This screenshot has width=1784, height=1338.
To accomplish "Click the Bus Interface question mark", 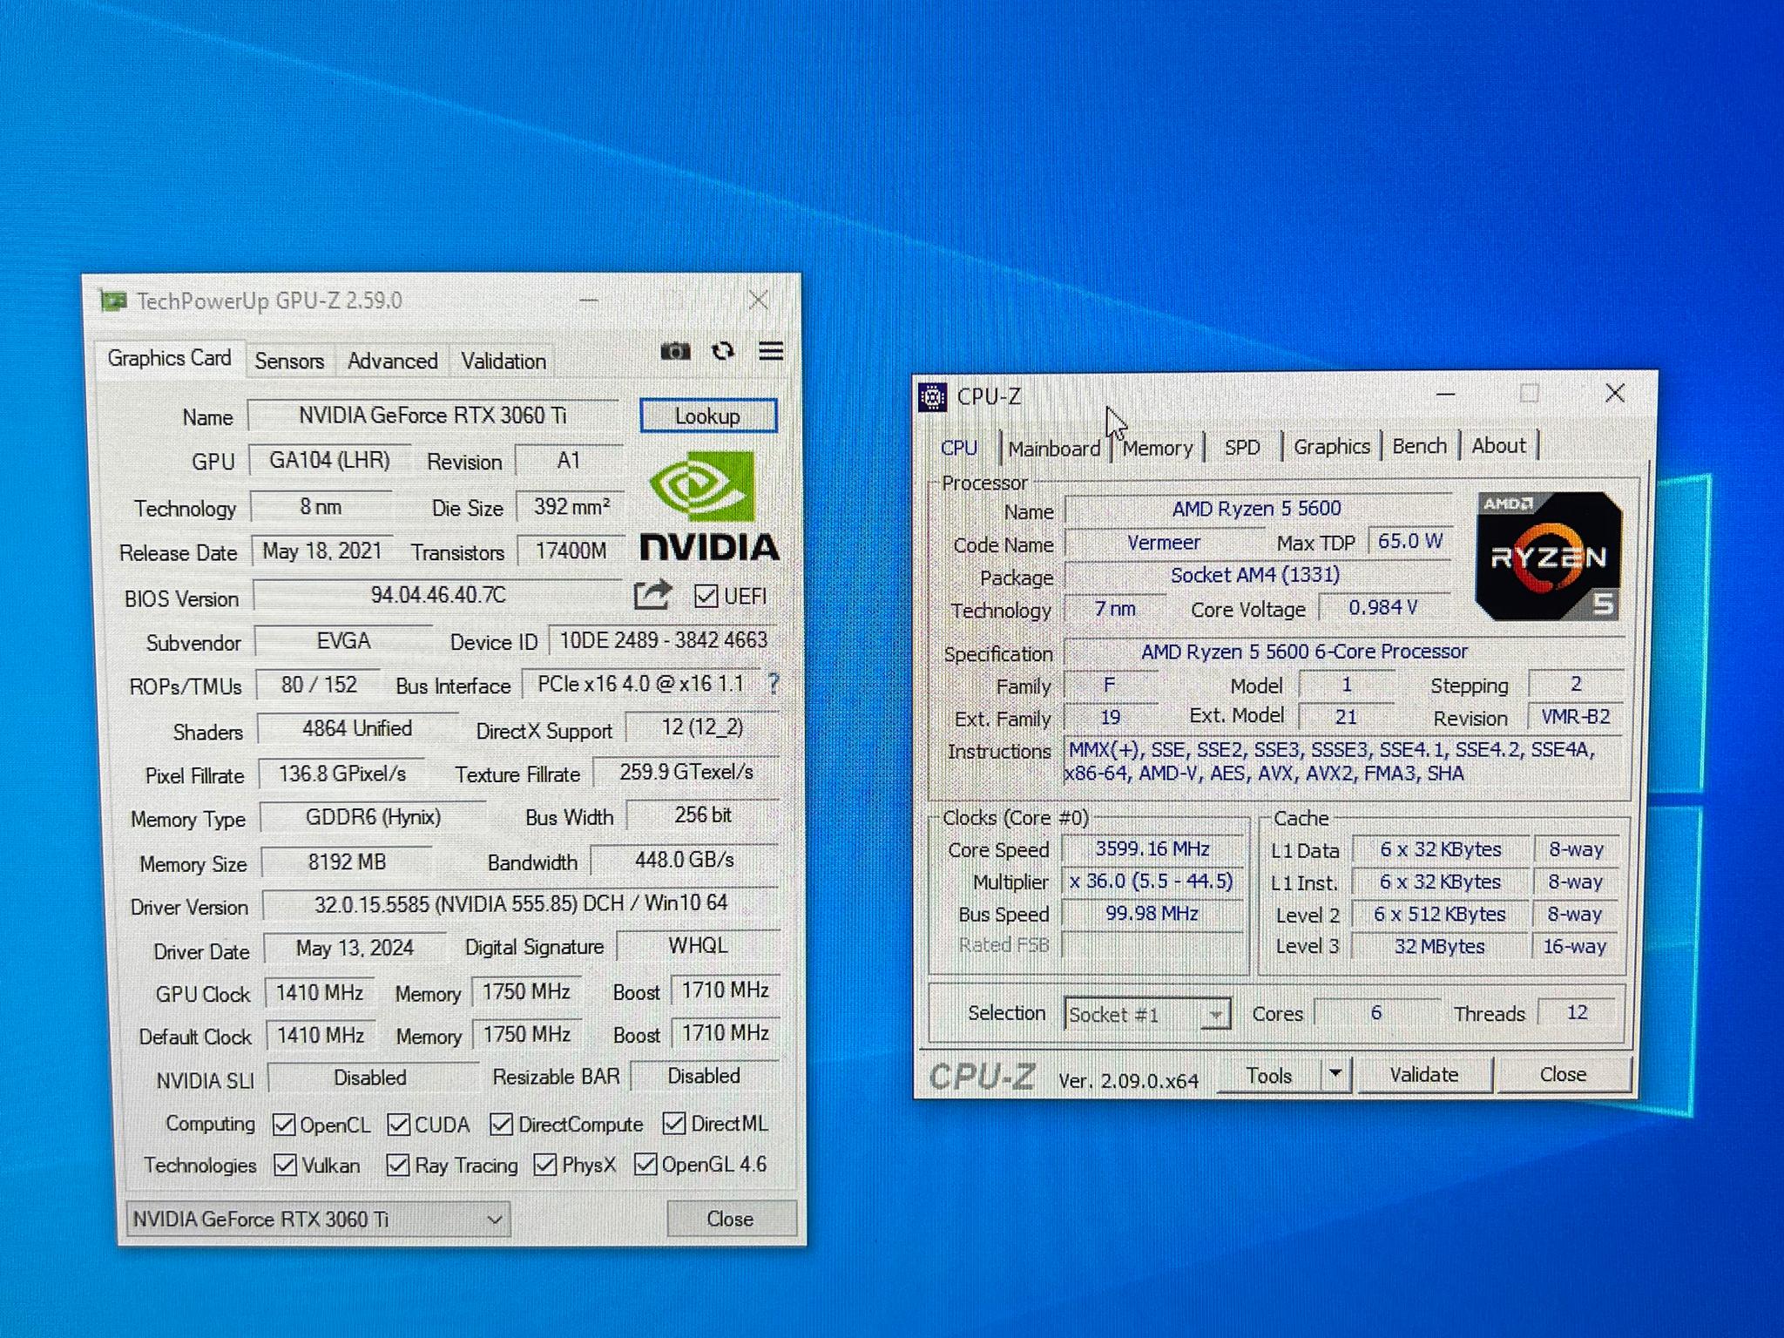I will (x=773, y=684).
